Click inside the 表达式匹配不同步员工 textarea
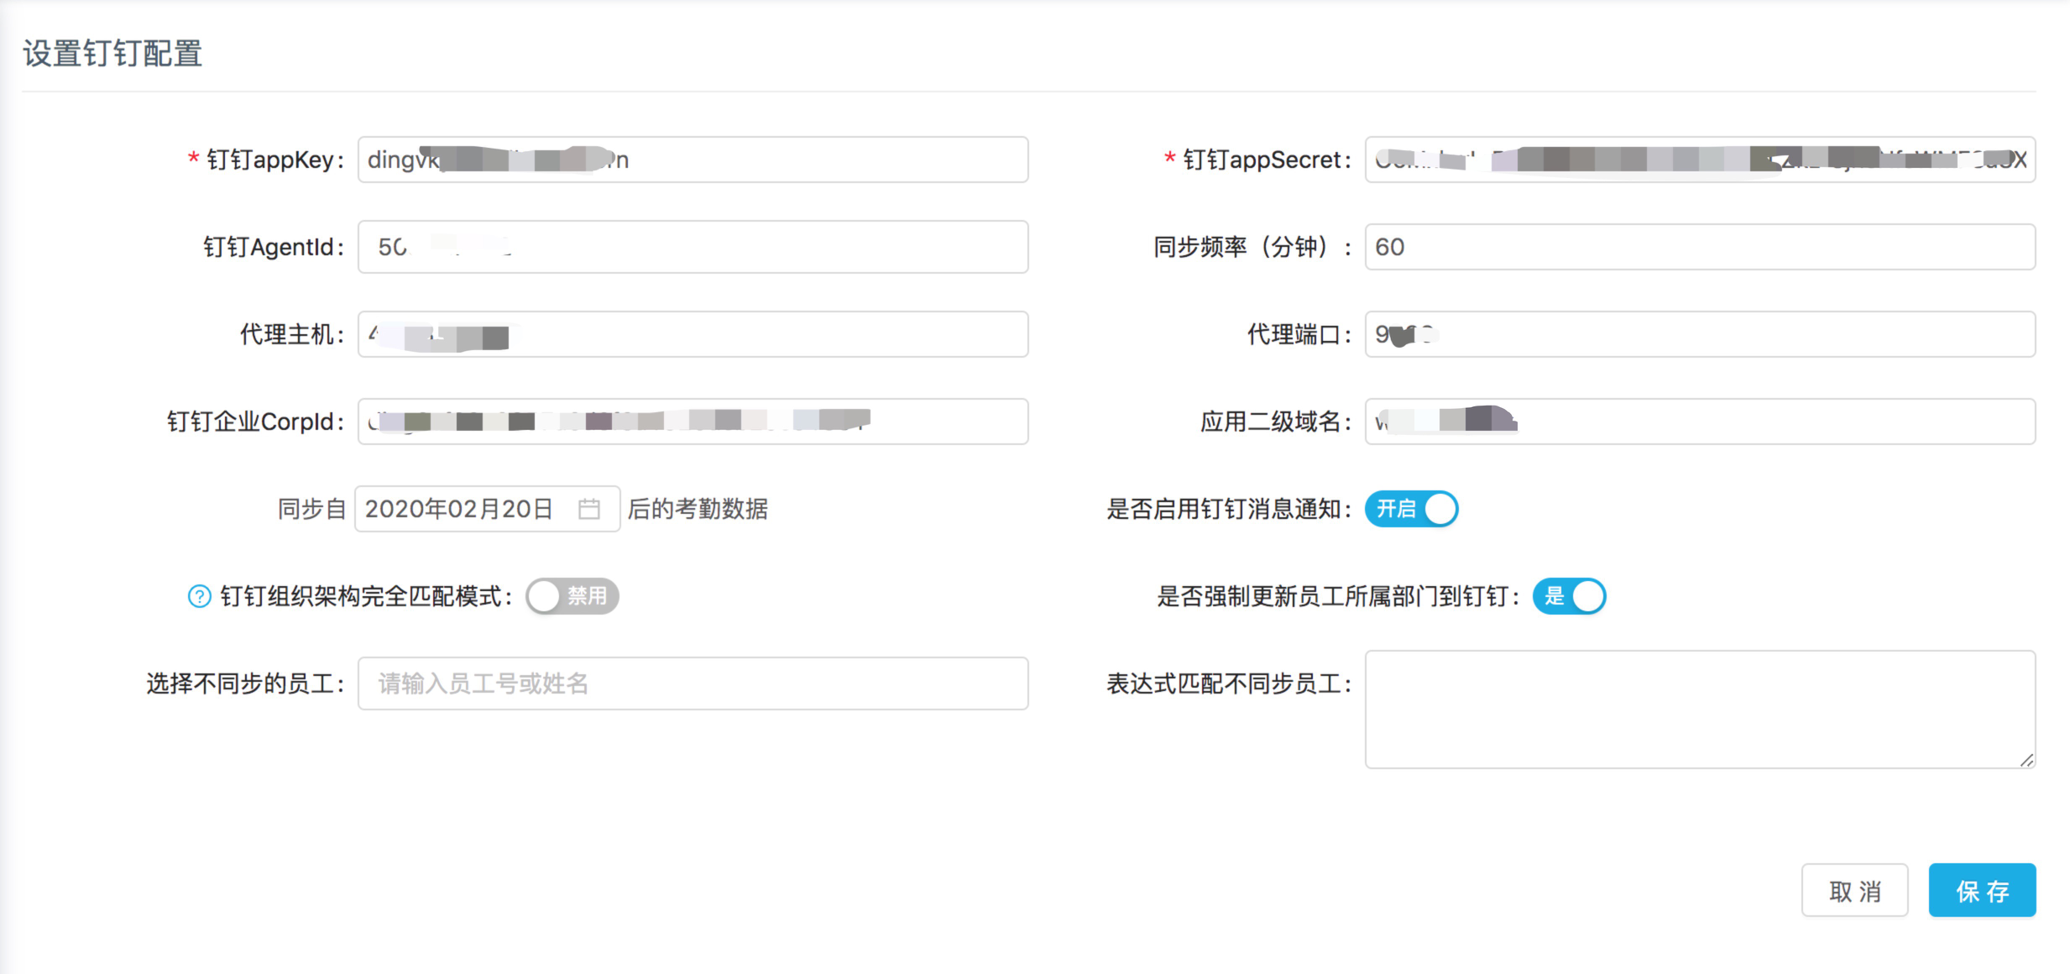 (1700, 710)
